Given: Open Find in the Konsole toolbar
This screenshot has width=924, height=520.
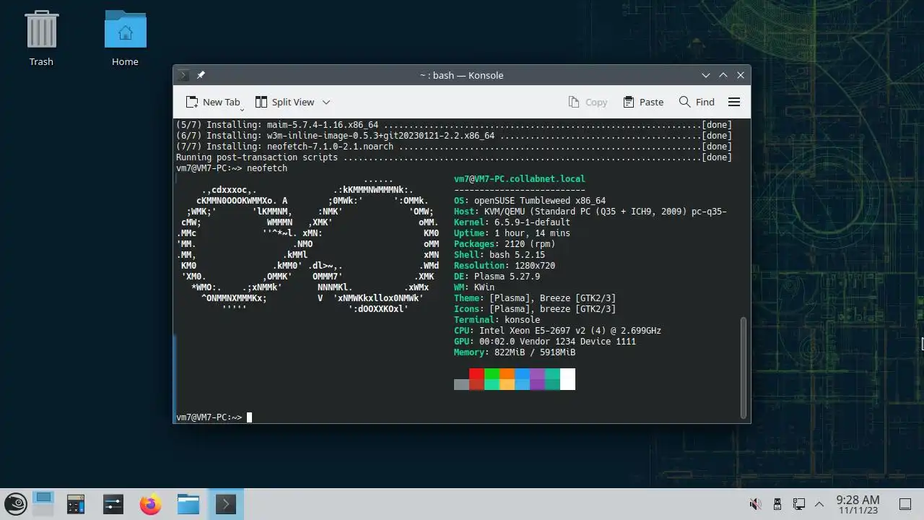Looking at the screenshot, I should coord(697,102).
